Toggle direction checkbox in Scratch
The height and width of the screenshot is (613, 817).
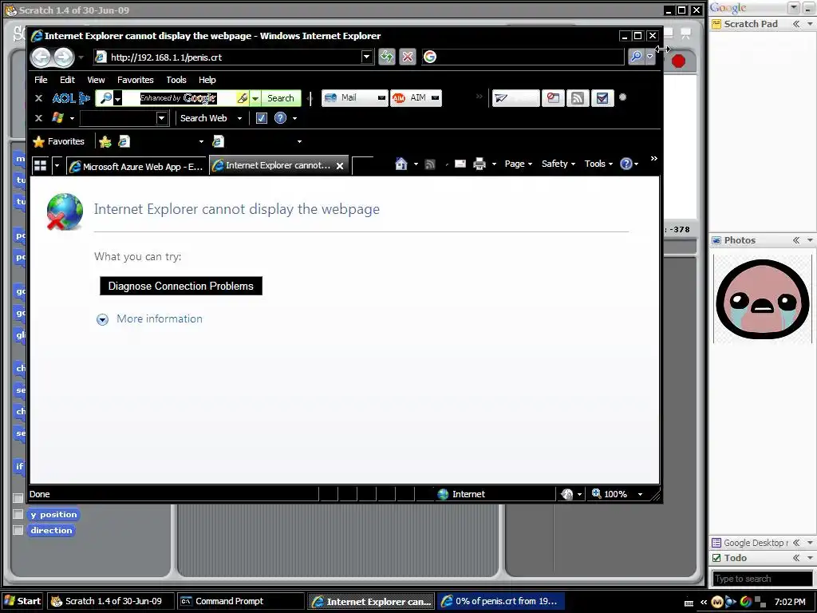pyautogui.click(x=18, y=530)
